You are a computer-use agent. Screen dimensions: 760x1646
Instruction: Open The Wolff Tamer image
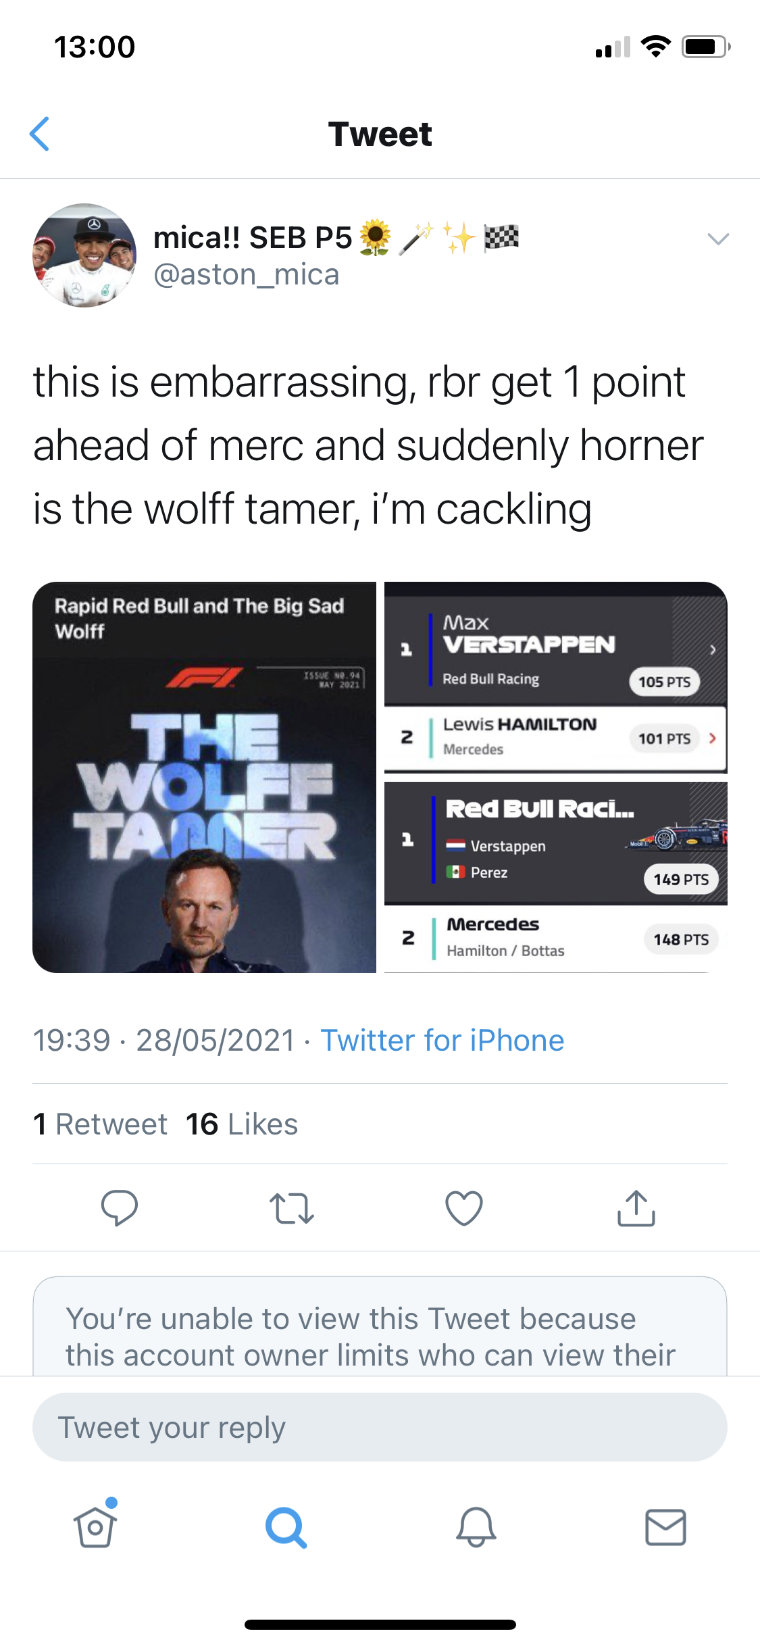click(x=204, y=777)
